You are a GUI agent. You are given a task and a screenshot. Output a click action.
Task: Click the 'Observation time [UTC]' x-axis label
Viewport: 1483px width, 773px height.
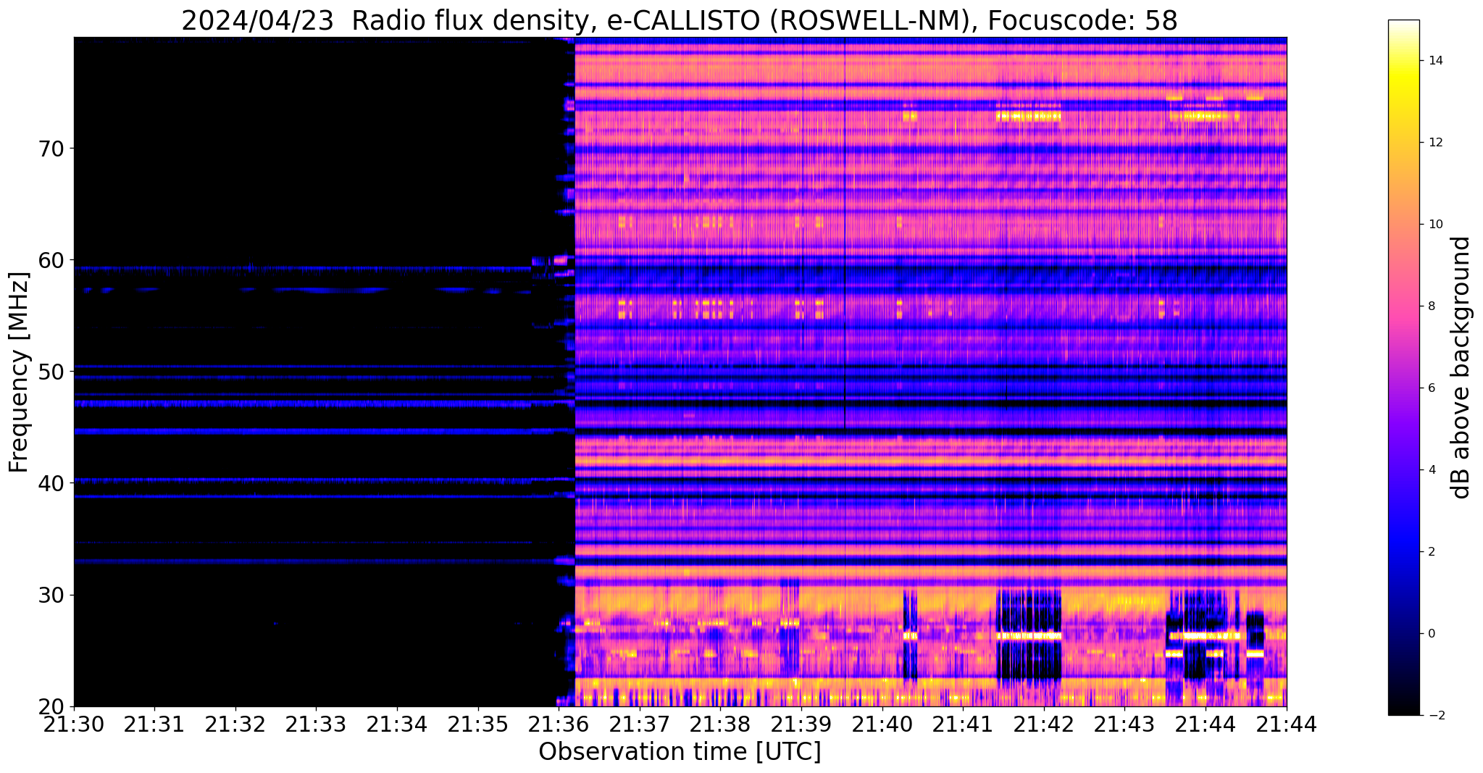click(680, 752)
